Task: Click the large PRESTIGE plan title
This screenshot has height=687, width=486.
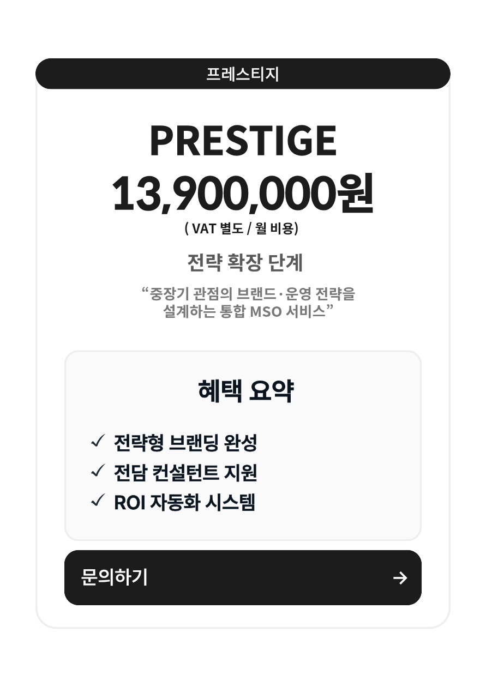Action: 243,141
